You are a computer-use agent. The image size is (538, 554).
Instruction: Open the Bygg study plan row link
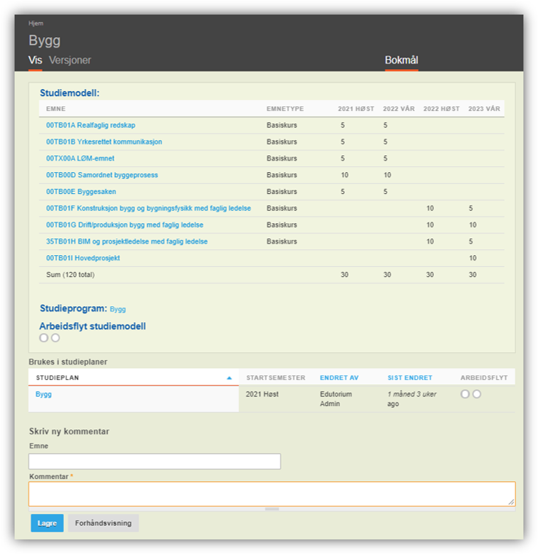(44, 394)
